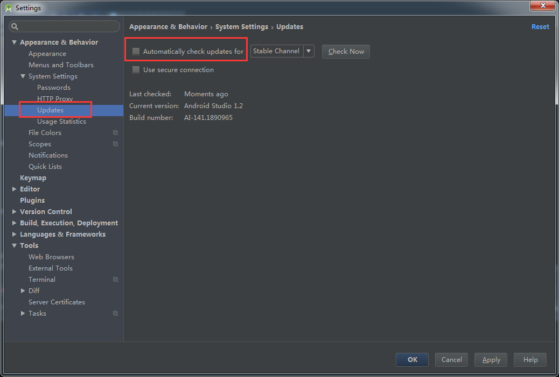559x377 pixels.
Task: Open HTTP Proxy settings
Action: pyautogui.click(x=55, y=98)
